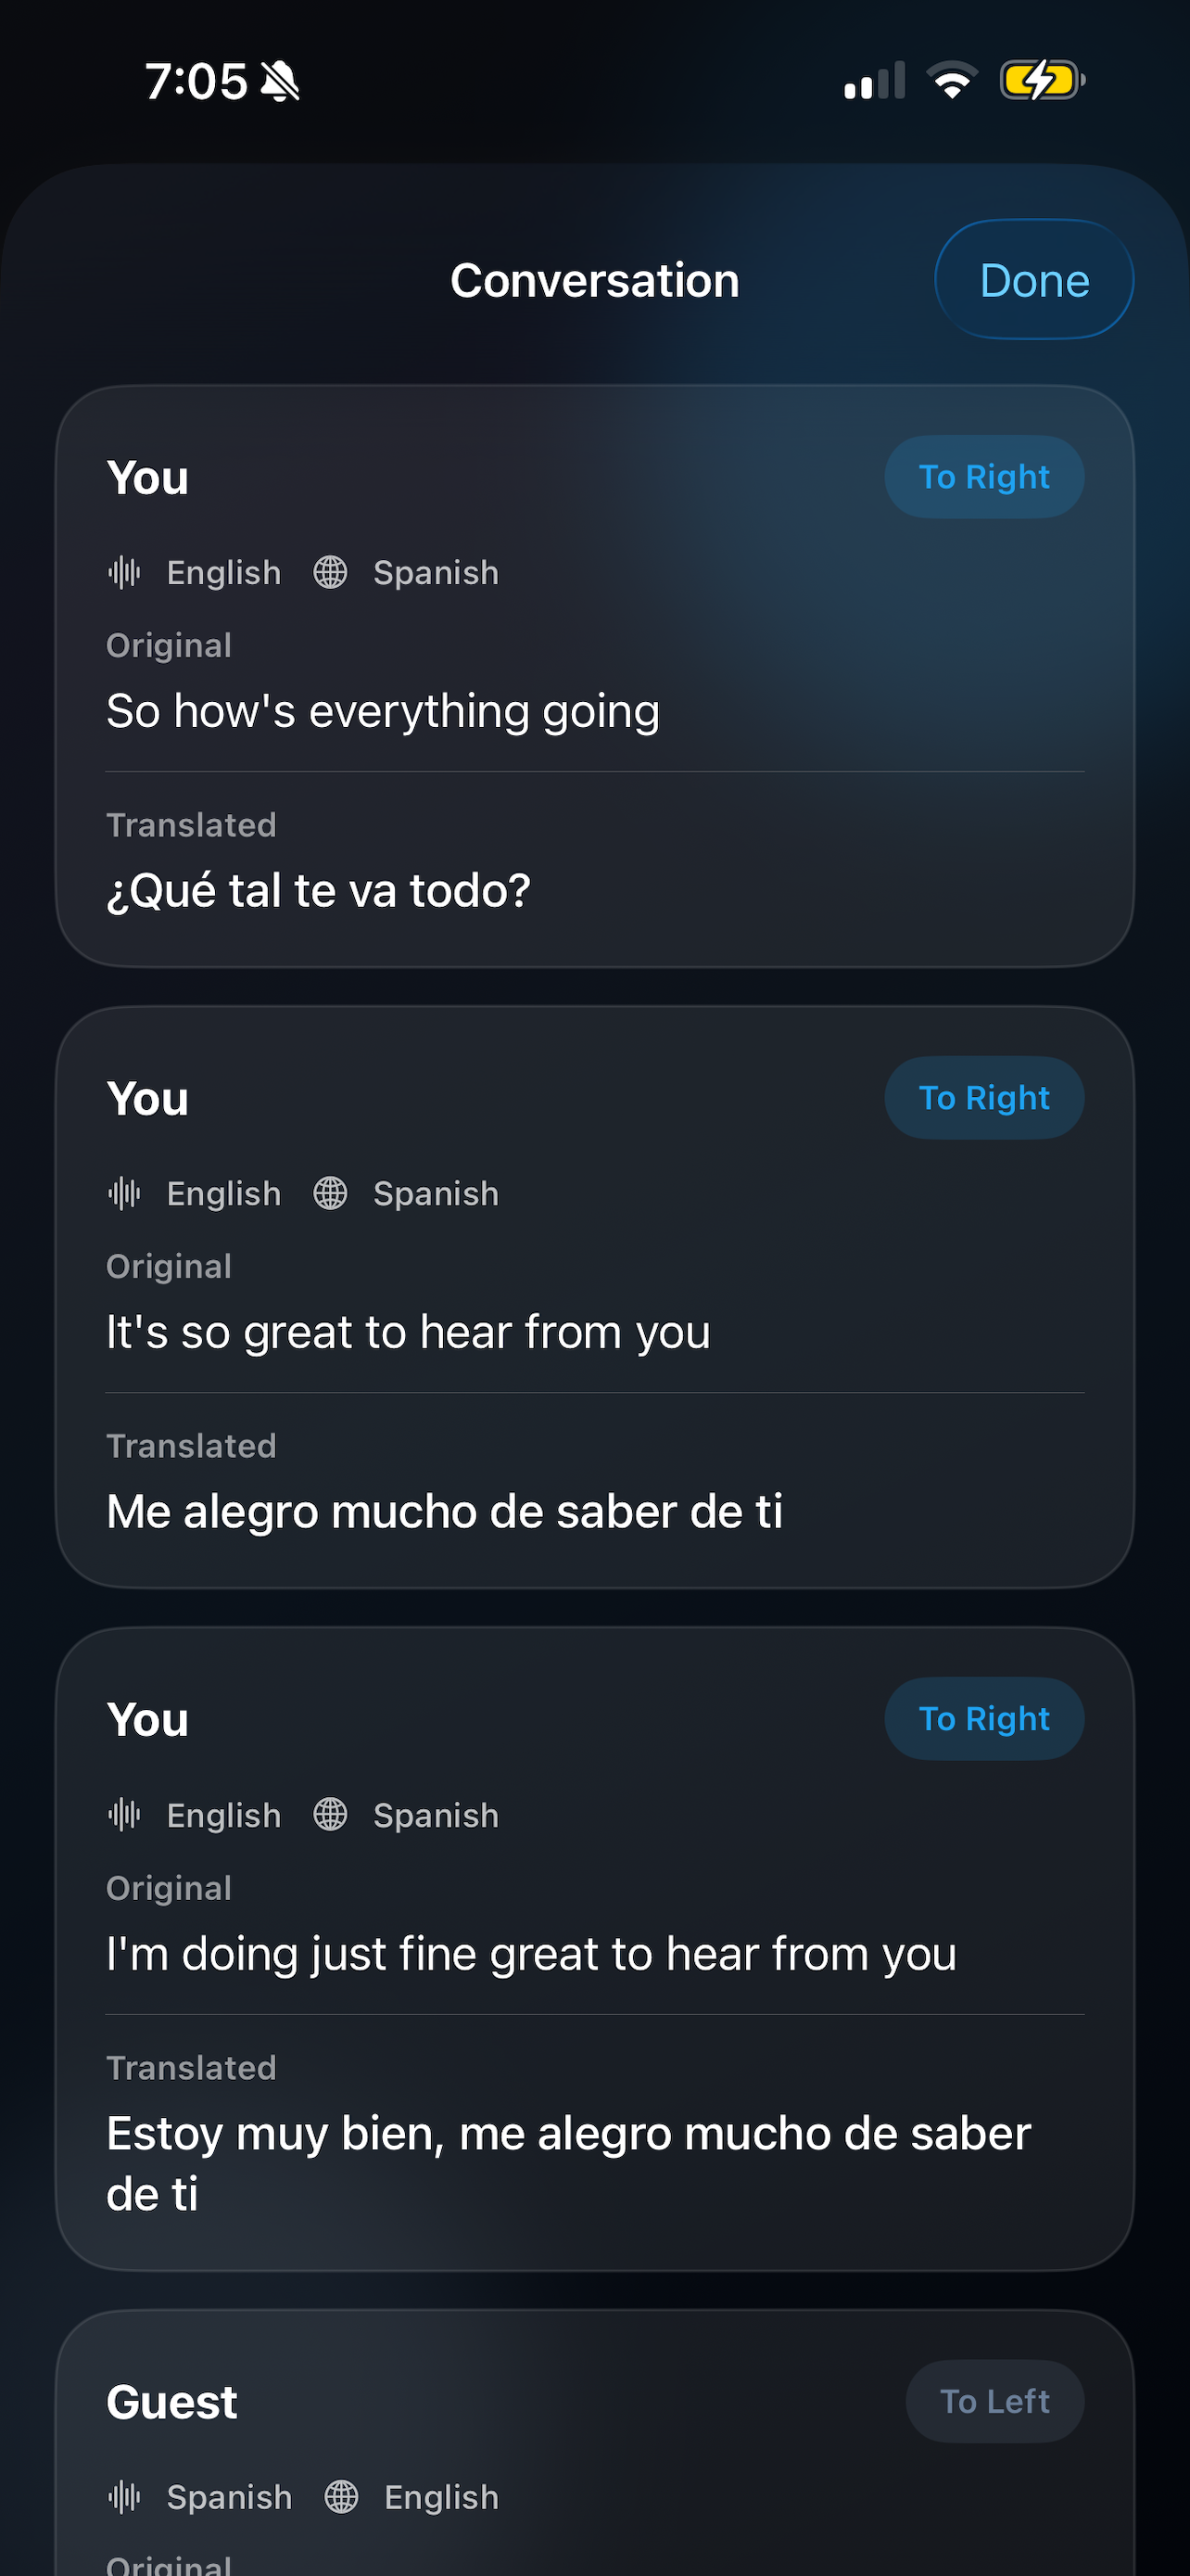Select the waveform icon in the second You card
This screenshot has width=1190, height=2576.
[125, 1193]
